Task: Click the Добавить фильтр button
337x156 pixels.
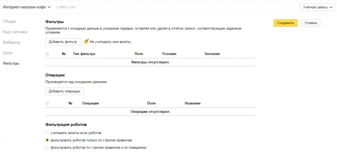Action: (x=63, y=42)
